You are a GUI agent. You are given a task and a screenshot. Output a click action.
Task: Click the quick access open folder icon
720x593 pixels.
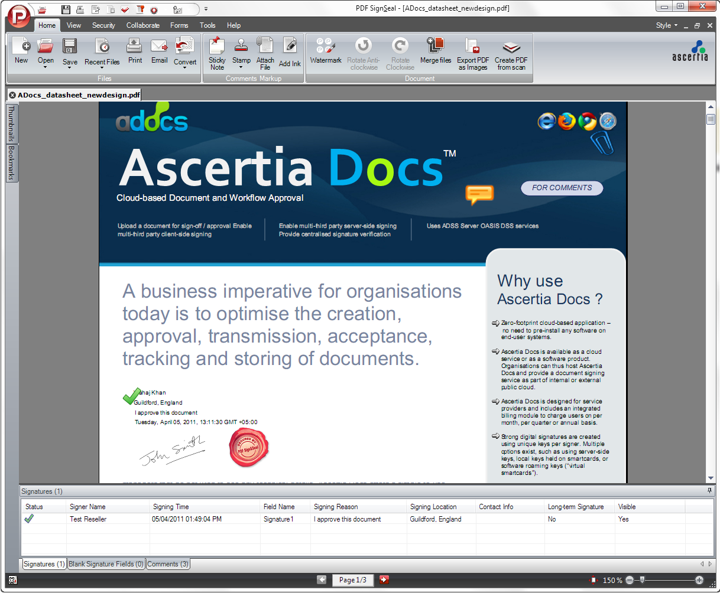[x=43, y=9]
